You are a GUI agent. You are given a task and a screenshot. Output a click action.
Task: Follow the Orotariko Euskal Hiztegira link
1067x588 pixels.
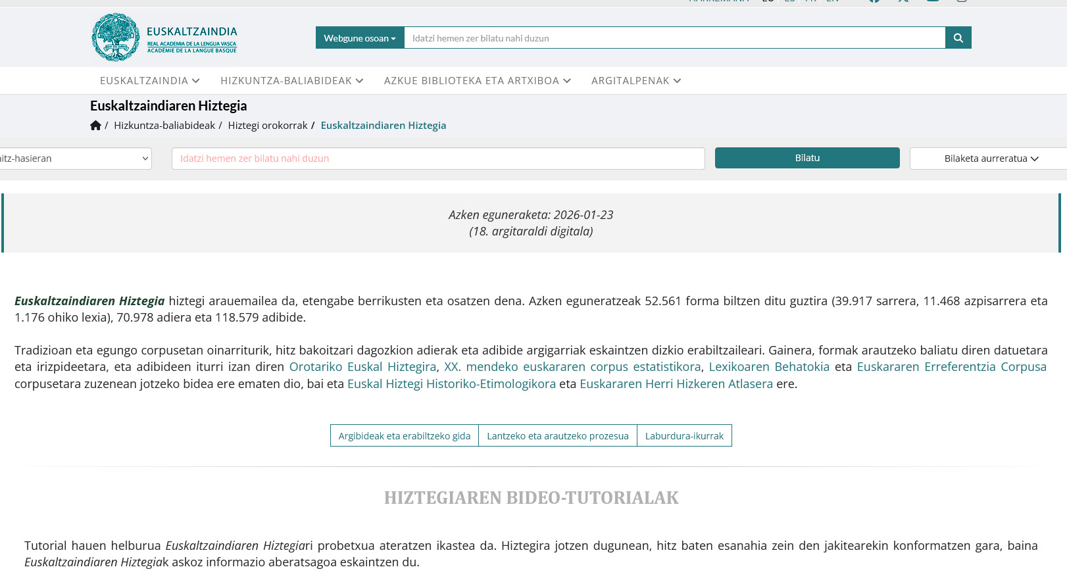coord(362,367)
